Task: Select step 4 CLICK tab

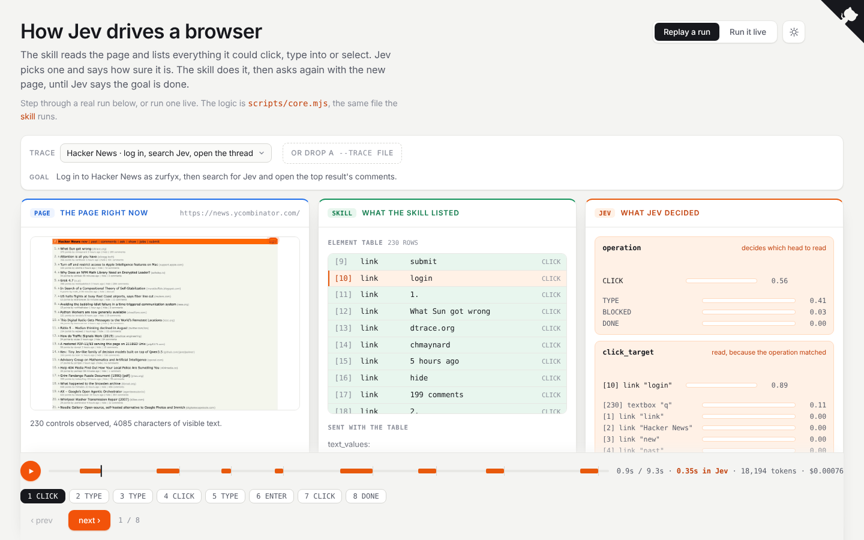Action: (x=179, y=496)
